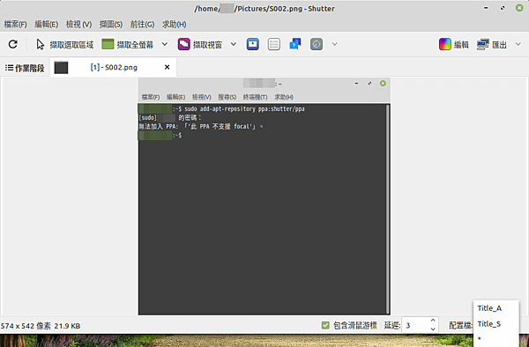Open the 檢視(V) view menu

tap(79, 25)
